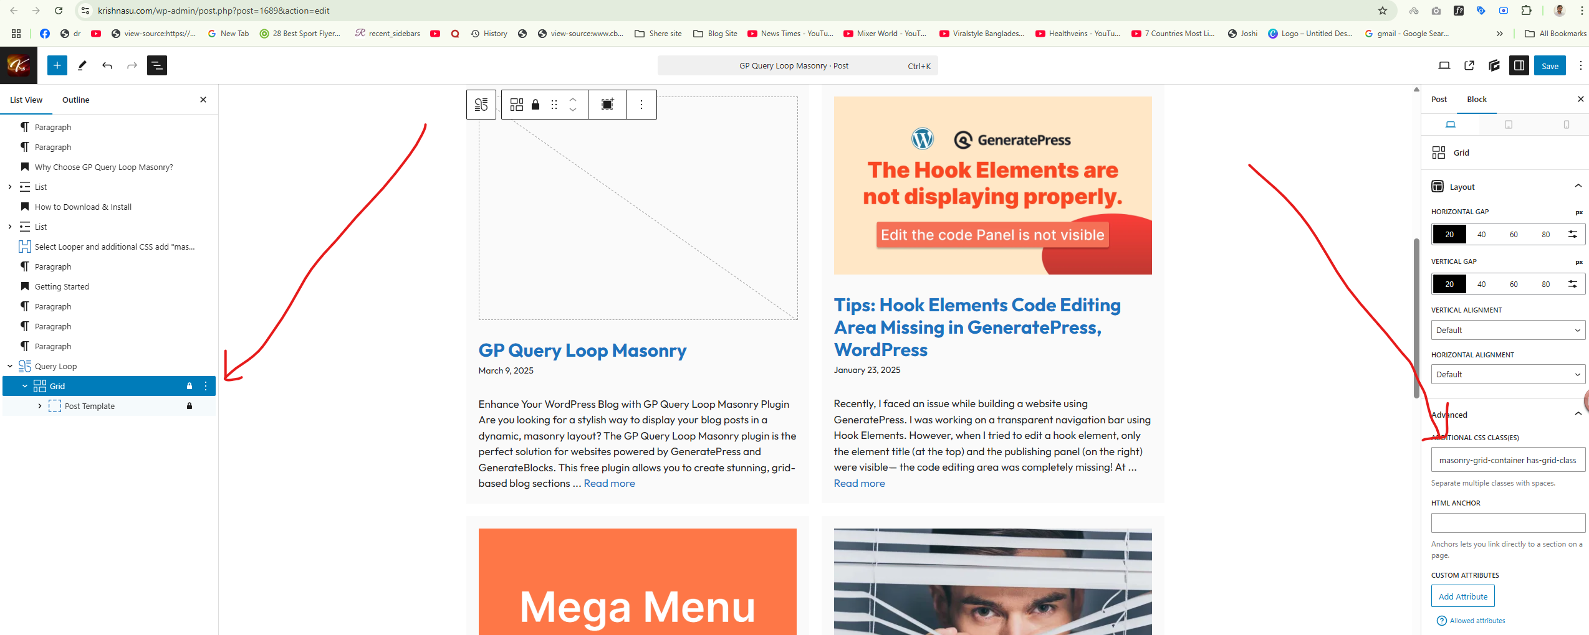Switch to the Post settings tab
1589x635 pixels.
1439,100
